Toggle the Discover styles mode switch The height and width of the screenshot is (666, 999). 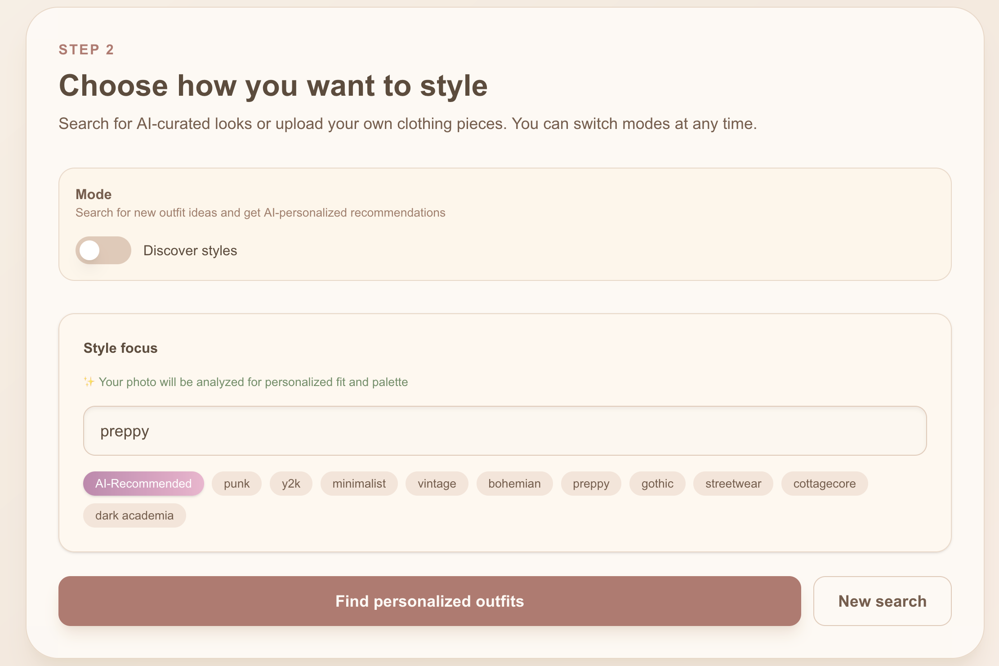[x=103, y=250]
